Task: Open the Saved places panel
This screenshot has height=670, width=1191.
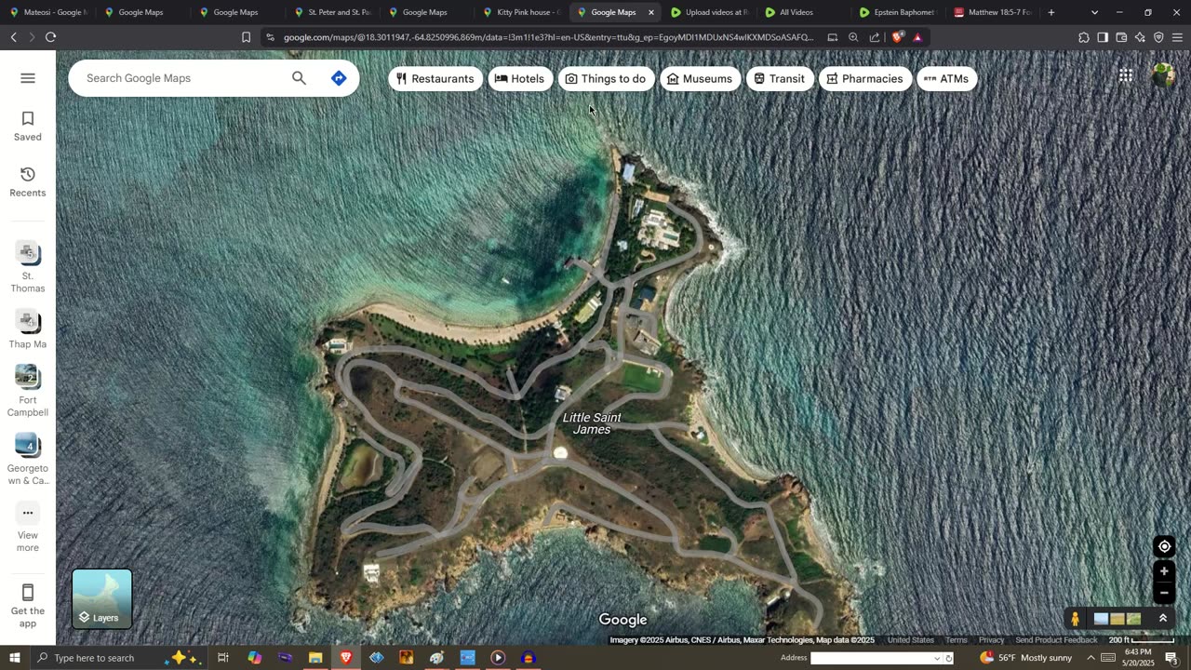Action: [x=28, y=127]
